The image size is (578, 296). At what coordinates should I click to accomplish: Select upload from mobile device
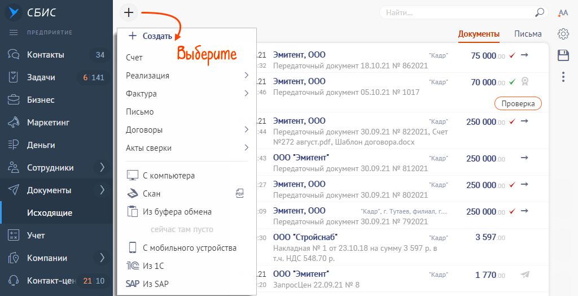(x=189, y=247)
